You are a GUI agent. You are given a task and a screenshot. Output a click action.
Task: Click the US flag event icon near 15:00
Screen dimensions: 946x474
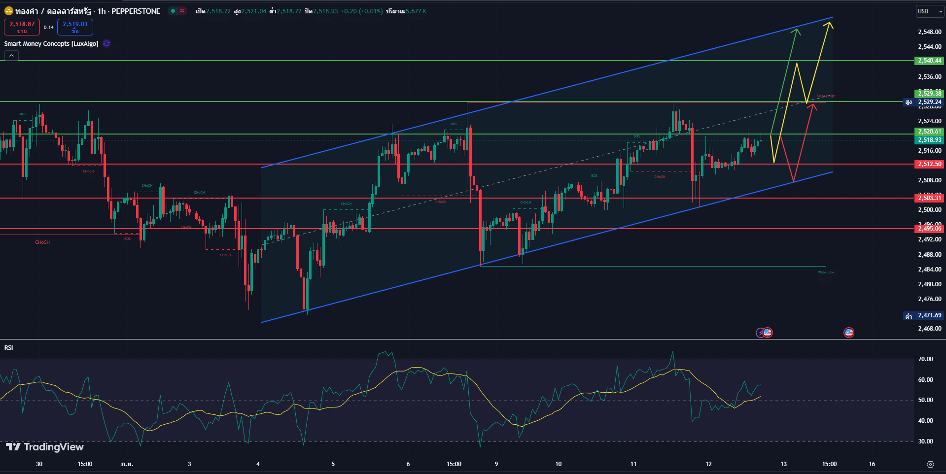tap(849, 333)
